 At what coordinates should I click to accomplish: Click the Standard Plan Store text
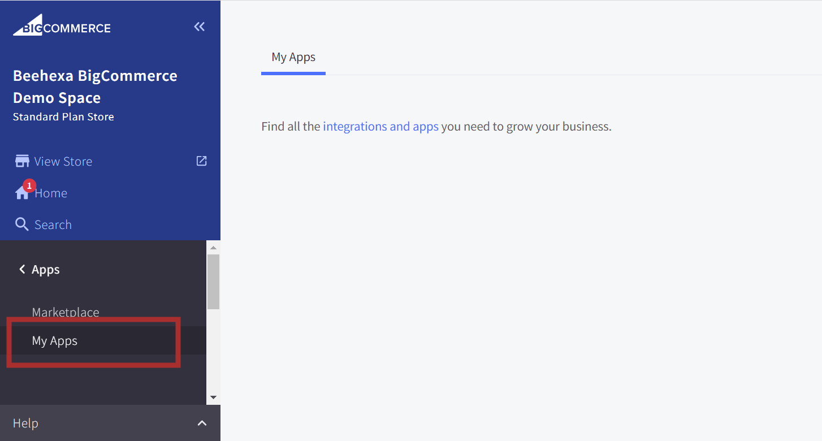coord(63,117)
